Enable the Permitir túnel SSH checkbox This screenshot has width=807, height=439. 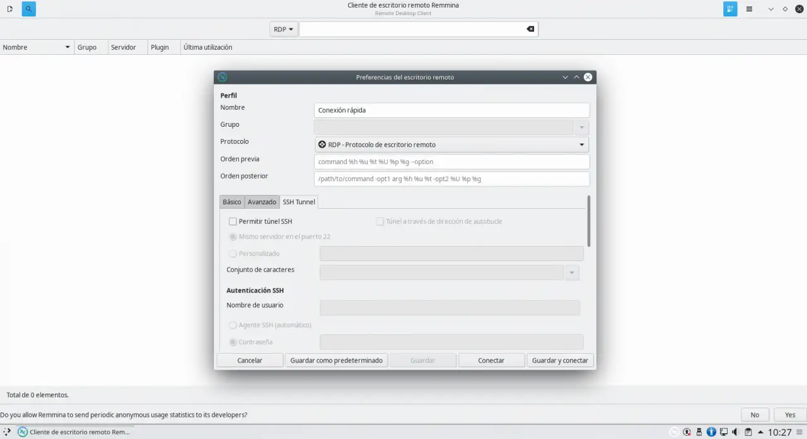(233, 221)
